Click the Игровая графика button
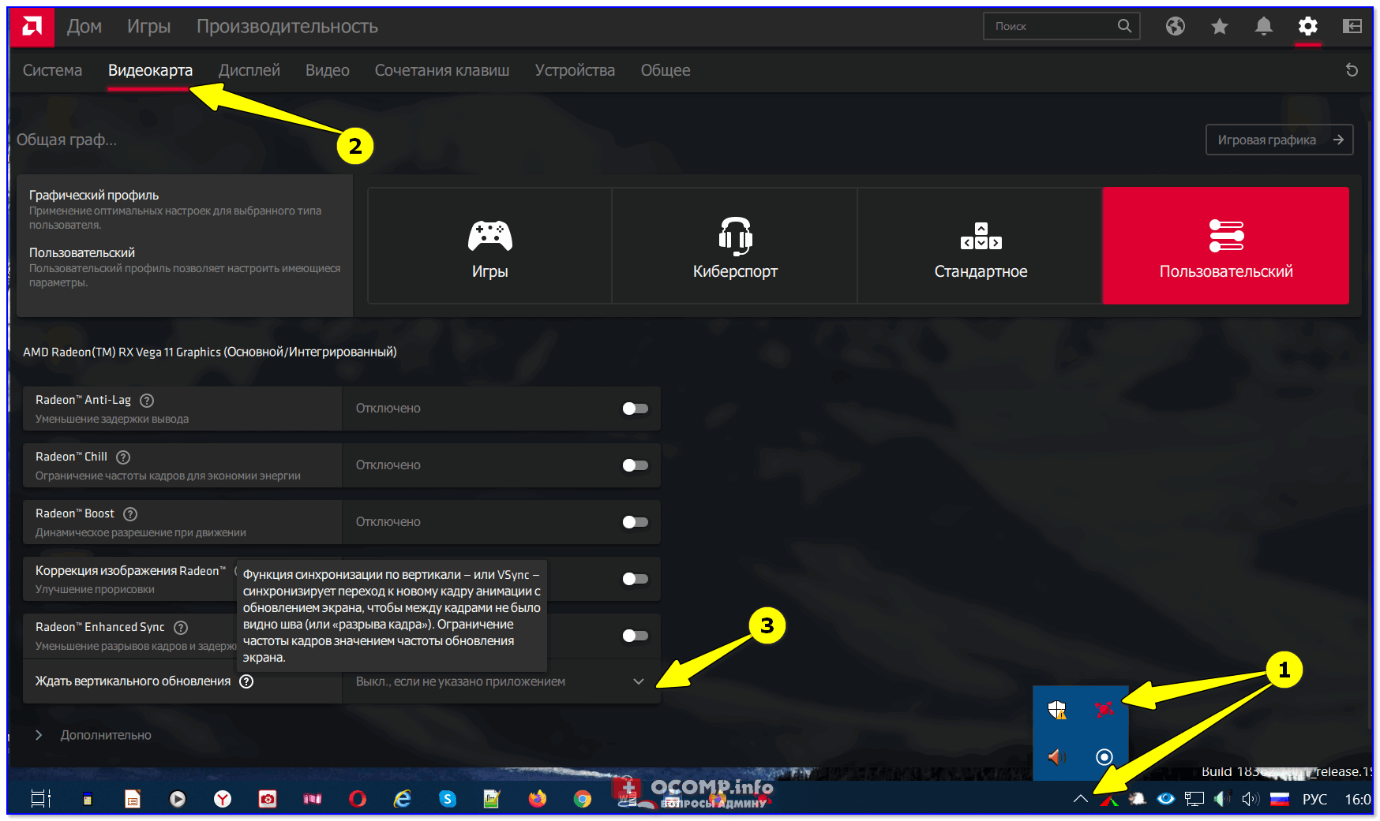This screenshot has width=1380, height=821. [1279, 140]
